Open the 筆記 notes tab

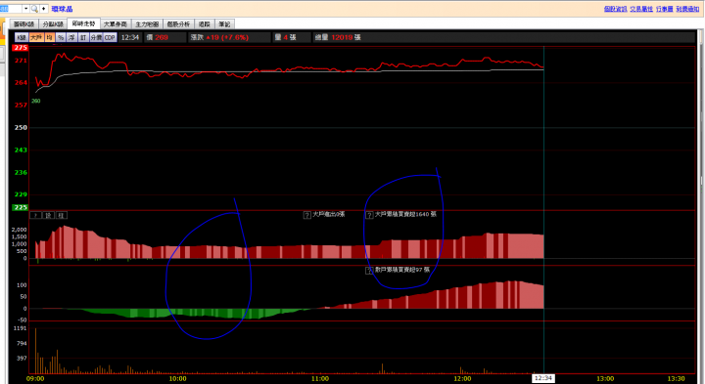[x=224, y=24]
